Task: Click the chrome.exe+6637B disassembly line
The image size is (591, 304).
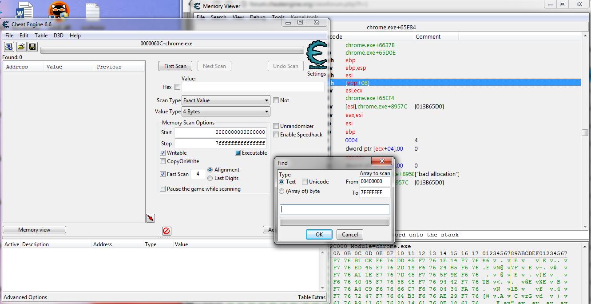Action: coord(370,45)
